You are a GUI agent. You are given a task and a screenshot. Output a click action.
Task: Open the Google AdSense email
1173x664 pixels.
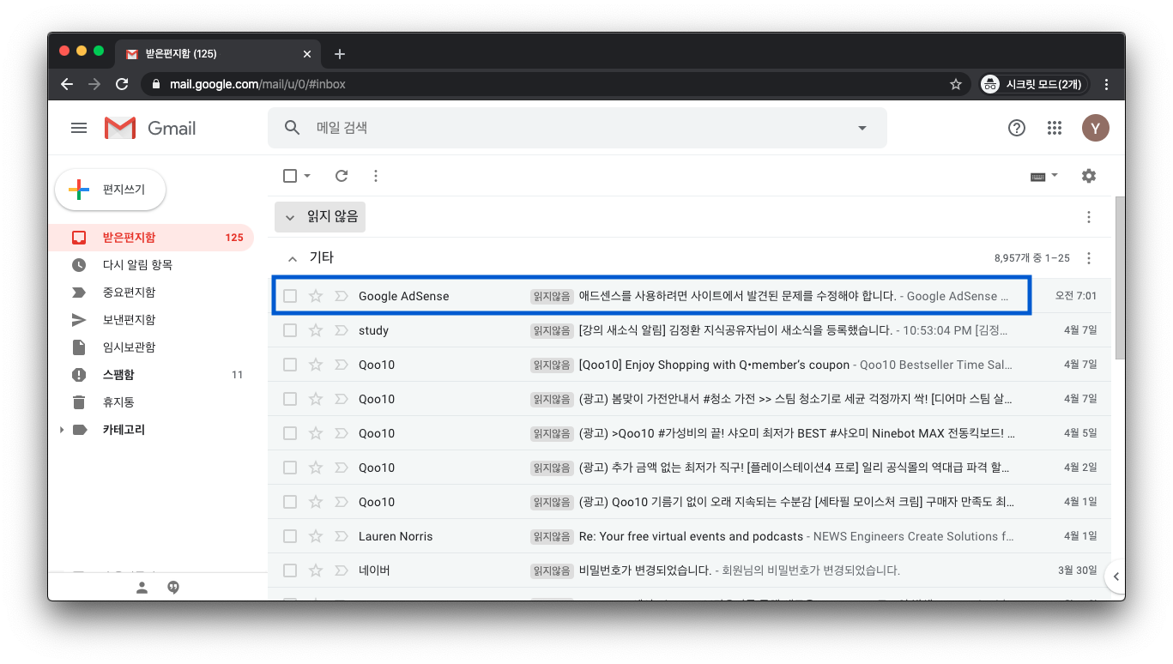(x=689, y=296)
